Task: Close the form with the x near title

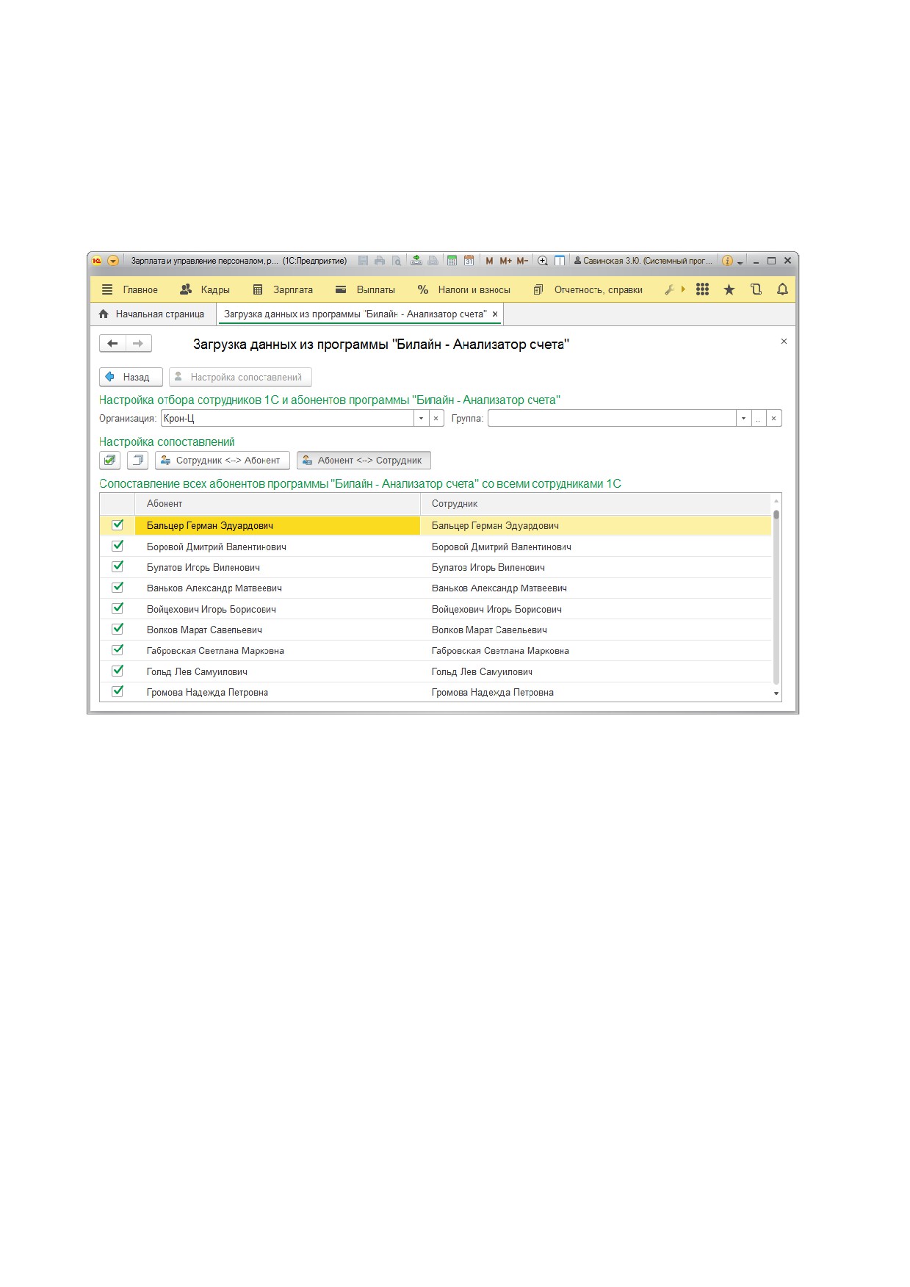Action: (784, 342)
